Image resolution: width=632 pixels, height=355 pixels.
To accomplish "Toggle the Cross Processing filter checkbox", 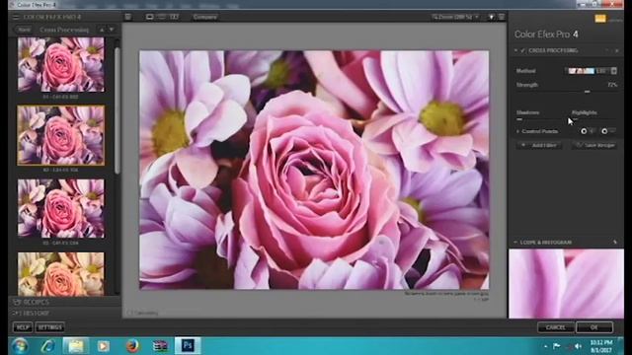I will point(523,50).
